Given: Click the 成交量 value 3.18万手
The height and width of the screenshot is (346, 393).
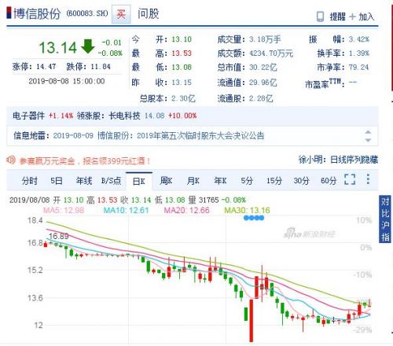Looking at the screenshot, I should pos(265,39).
